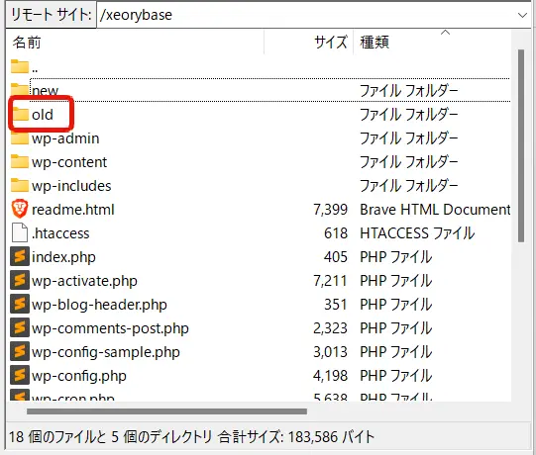Click the Sublime icon of wp-blog-header.php

pyautogui.click(x=20, y=304)
